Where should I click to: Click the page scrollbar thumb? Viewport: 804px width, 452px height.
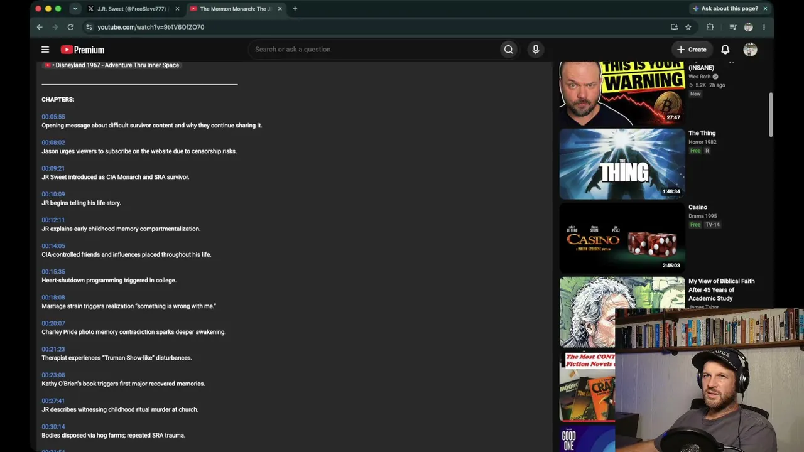tap(771, 114)
